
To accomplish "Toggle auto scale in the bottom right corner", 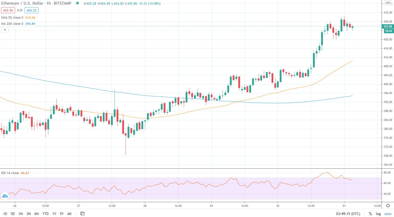I will pos(388,213).
